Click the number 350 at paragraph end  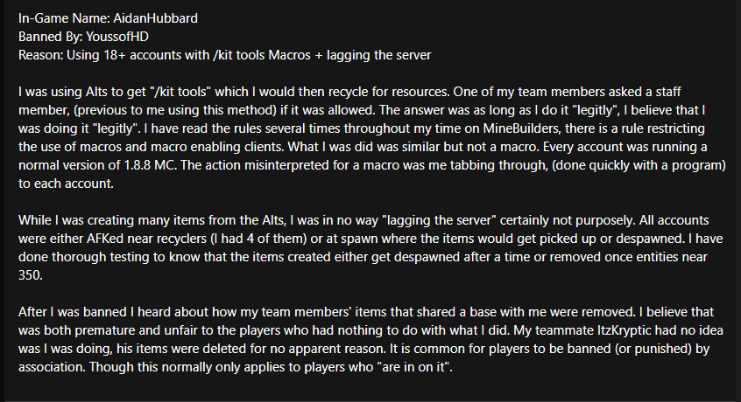pyautogui.click(x=29, y=275)
